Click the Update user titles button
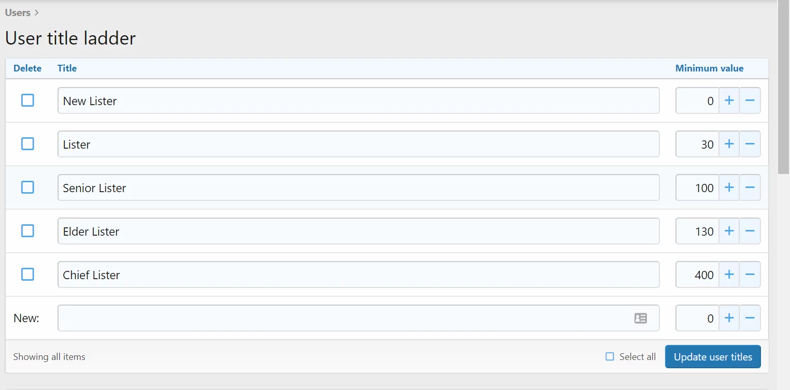Screen dimensions: 790x390 point(713,356)
